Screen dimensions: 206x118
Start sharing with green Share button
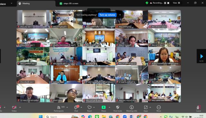pos(104,109)
